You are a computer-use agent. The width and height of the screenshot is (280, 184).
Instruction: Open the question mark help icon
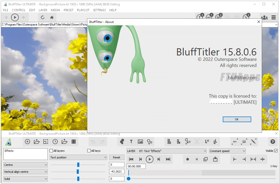pyautogui.click(x=273, y=142)
